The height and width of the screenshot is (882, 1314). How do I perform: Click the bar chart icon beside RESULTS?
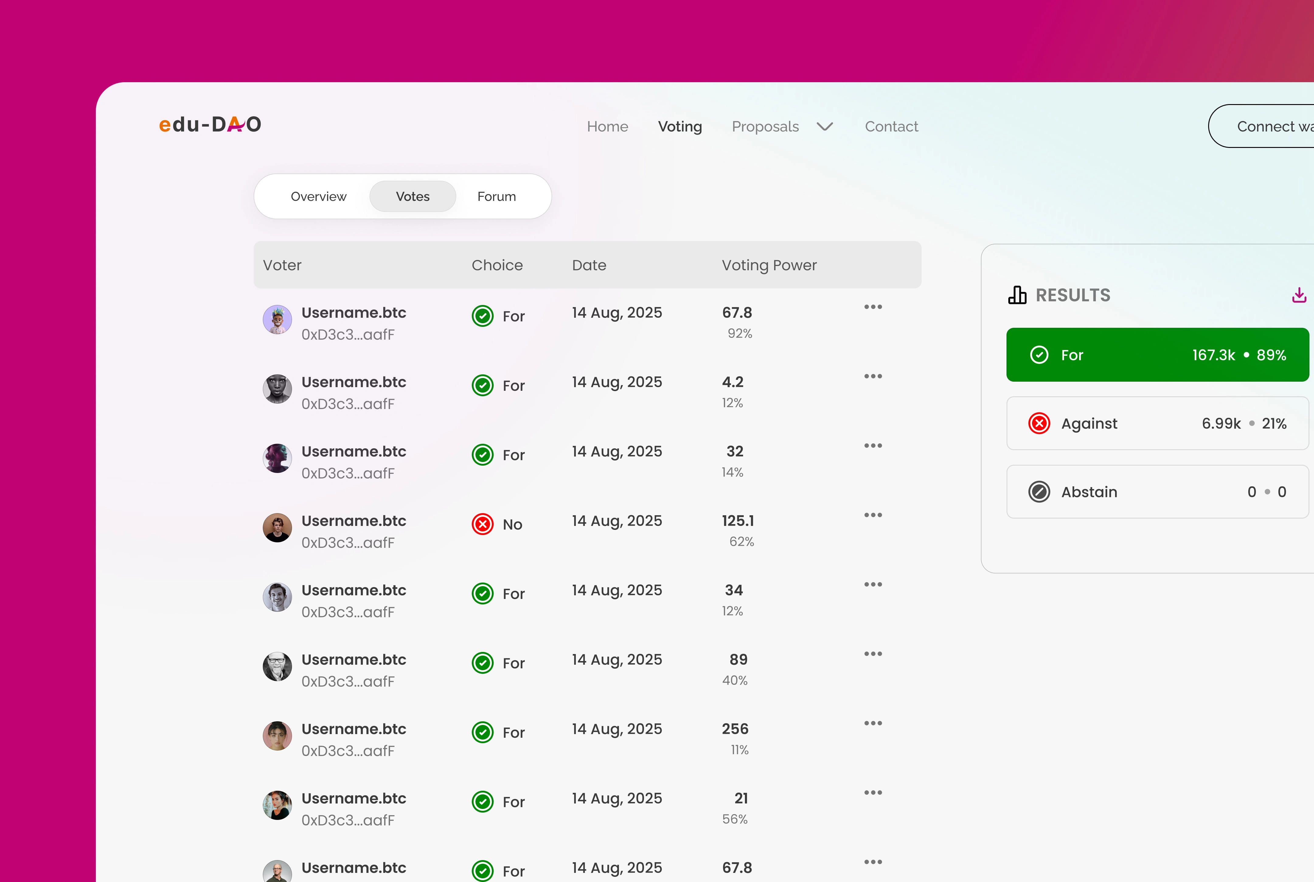click(x=1017, y=294)
